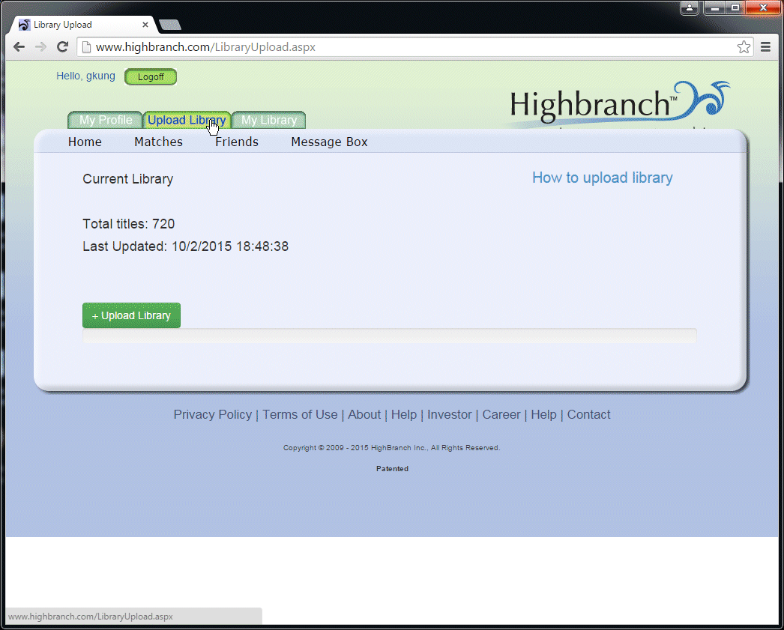Click the browser forward arrow

click(x=40, y=47)
